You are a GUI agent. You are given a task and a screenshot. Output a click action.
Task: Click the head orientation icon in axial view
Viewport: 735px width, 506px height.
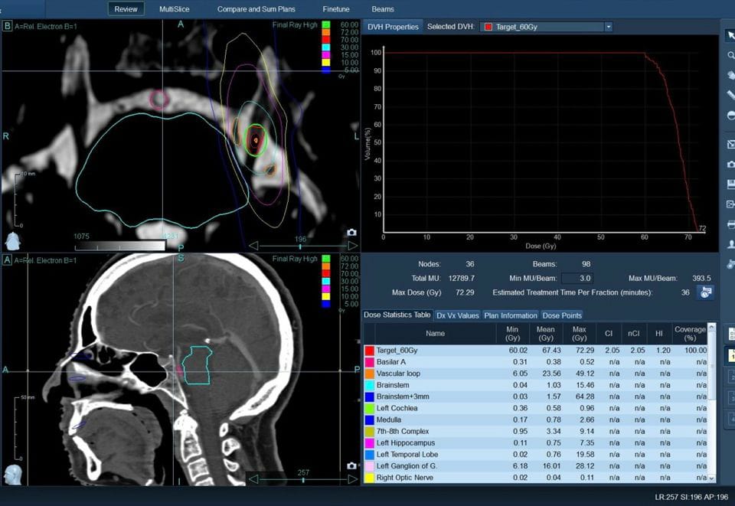tap(13, 240)
